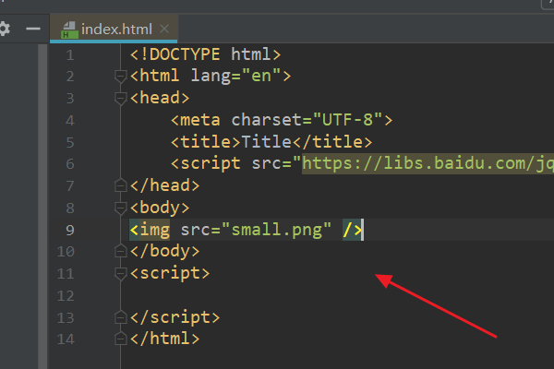Click line number 9 in the gutter

pyautogui.click(x=70, y=230)
